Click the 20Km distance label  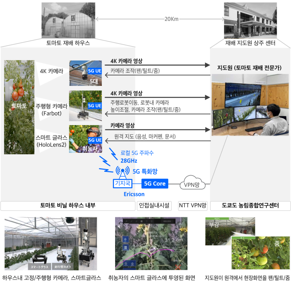(x=172, y=19)
